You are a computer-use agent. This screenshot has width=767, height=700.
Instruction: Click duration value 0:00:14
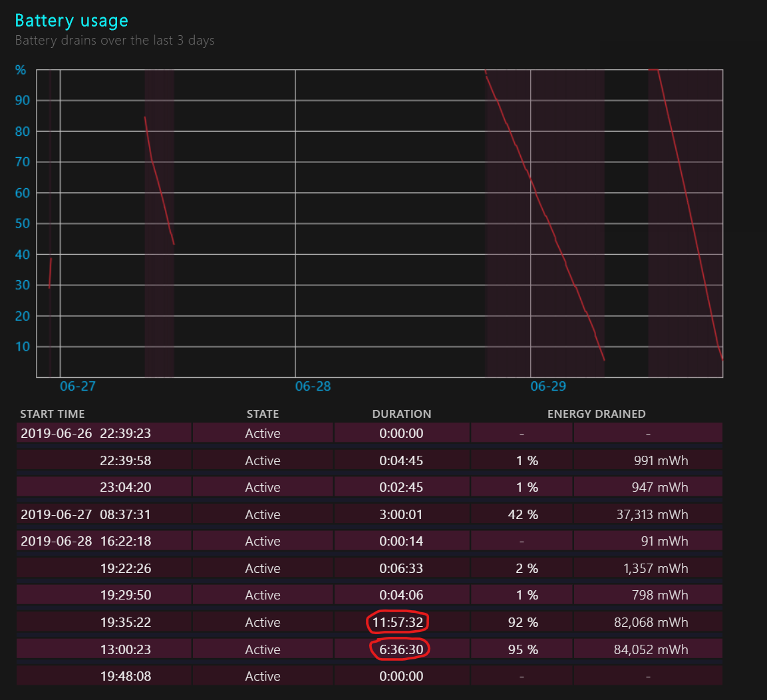401,541
